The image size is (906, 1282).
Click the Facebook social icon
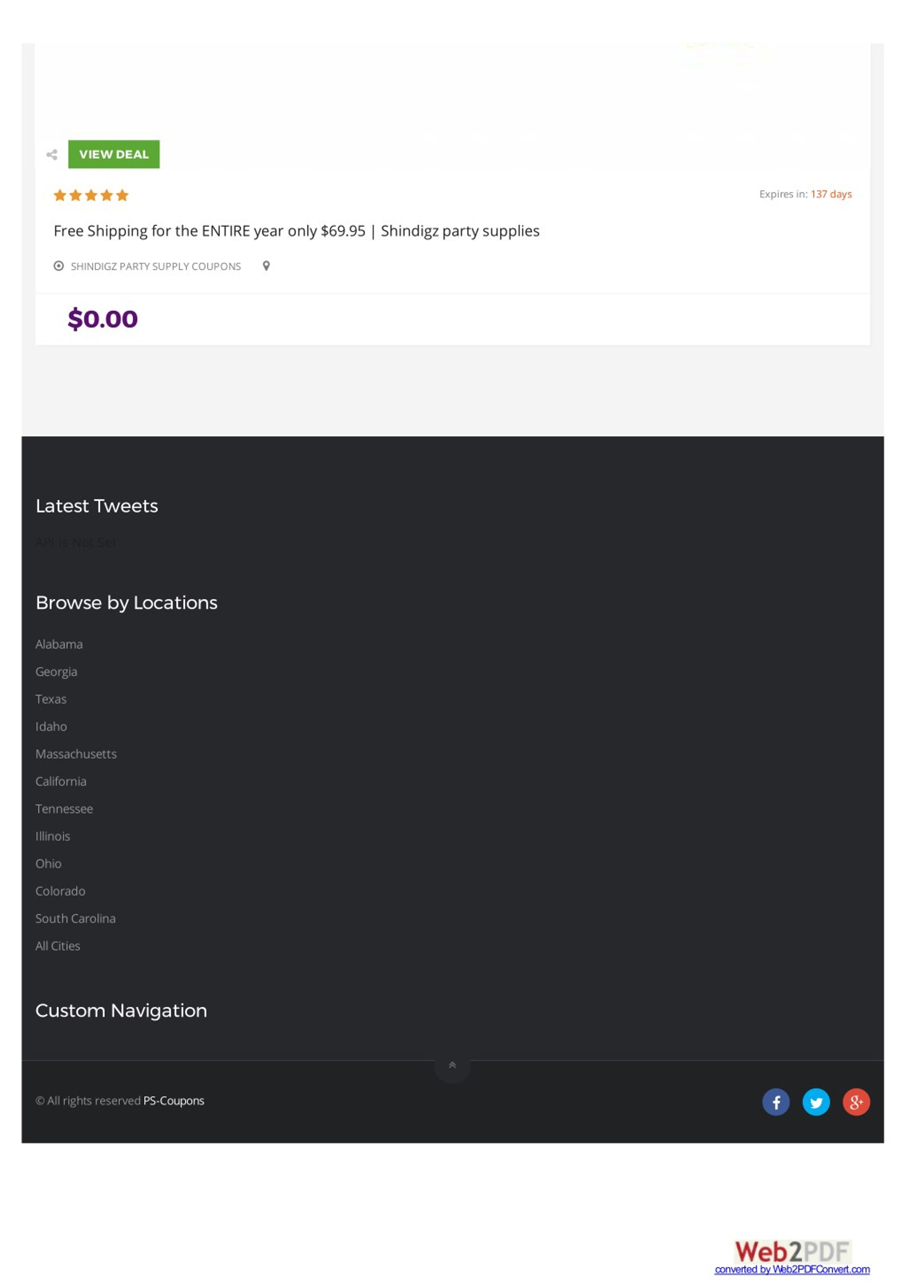[775, 1102]
